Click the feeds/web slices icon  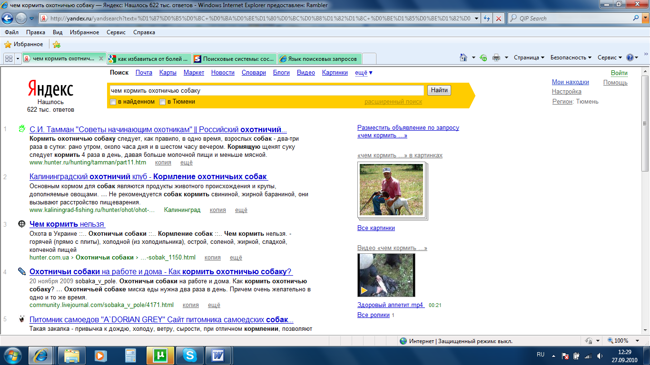pos(483,58)
